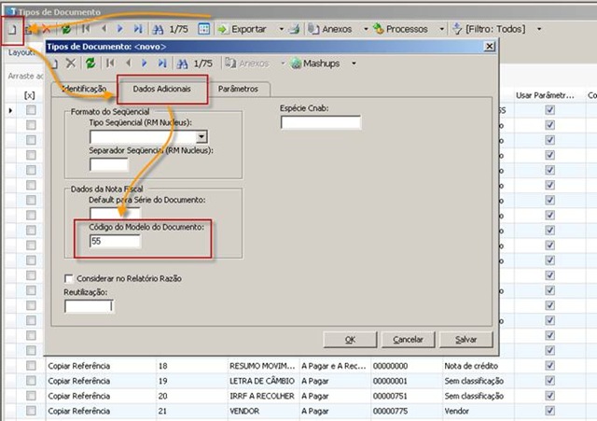Select the Dados Adicionais tab
The image size is (597, 421).
tap(161, 89)
